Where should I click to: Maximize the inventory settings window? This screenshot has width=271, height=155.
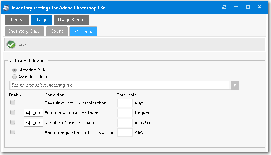coord(248,7)
